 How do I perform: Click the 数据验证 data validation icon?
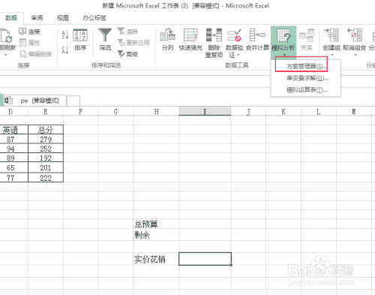click(x=234, y=36)
